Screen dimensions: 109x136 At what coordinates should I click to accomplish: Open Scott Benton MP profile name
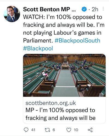coord(46,9)
